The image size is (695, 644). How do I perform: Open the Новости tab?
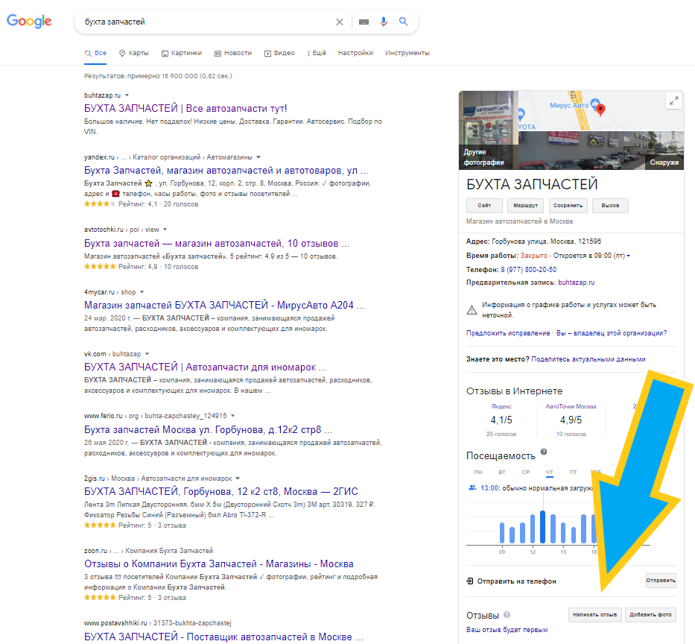pyautogui.click(x=233, y=53)
